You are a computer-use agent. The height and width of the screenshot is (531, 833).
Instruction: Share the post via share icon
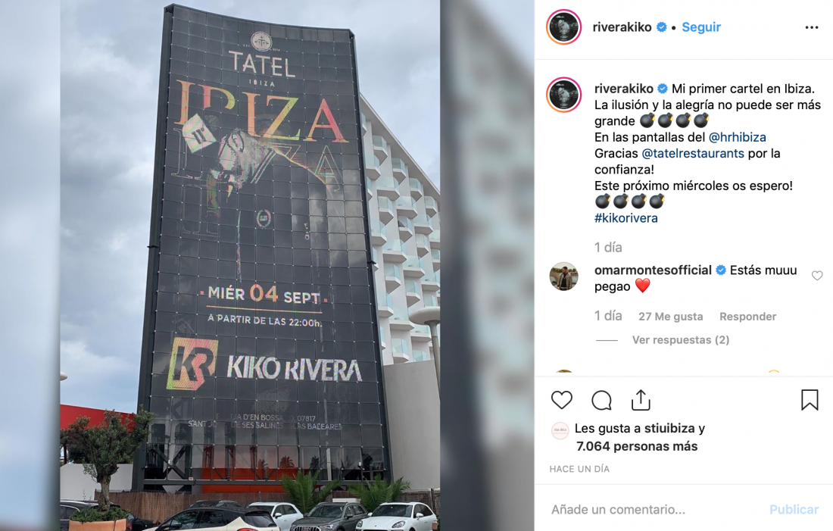(x=641, y=400)
